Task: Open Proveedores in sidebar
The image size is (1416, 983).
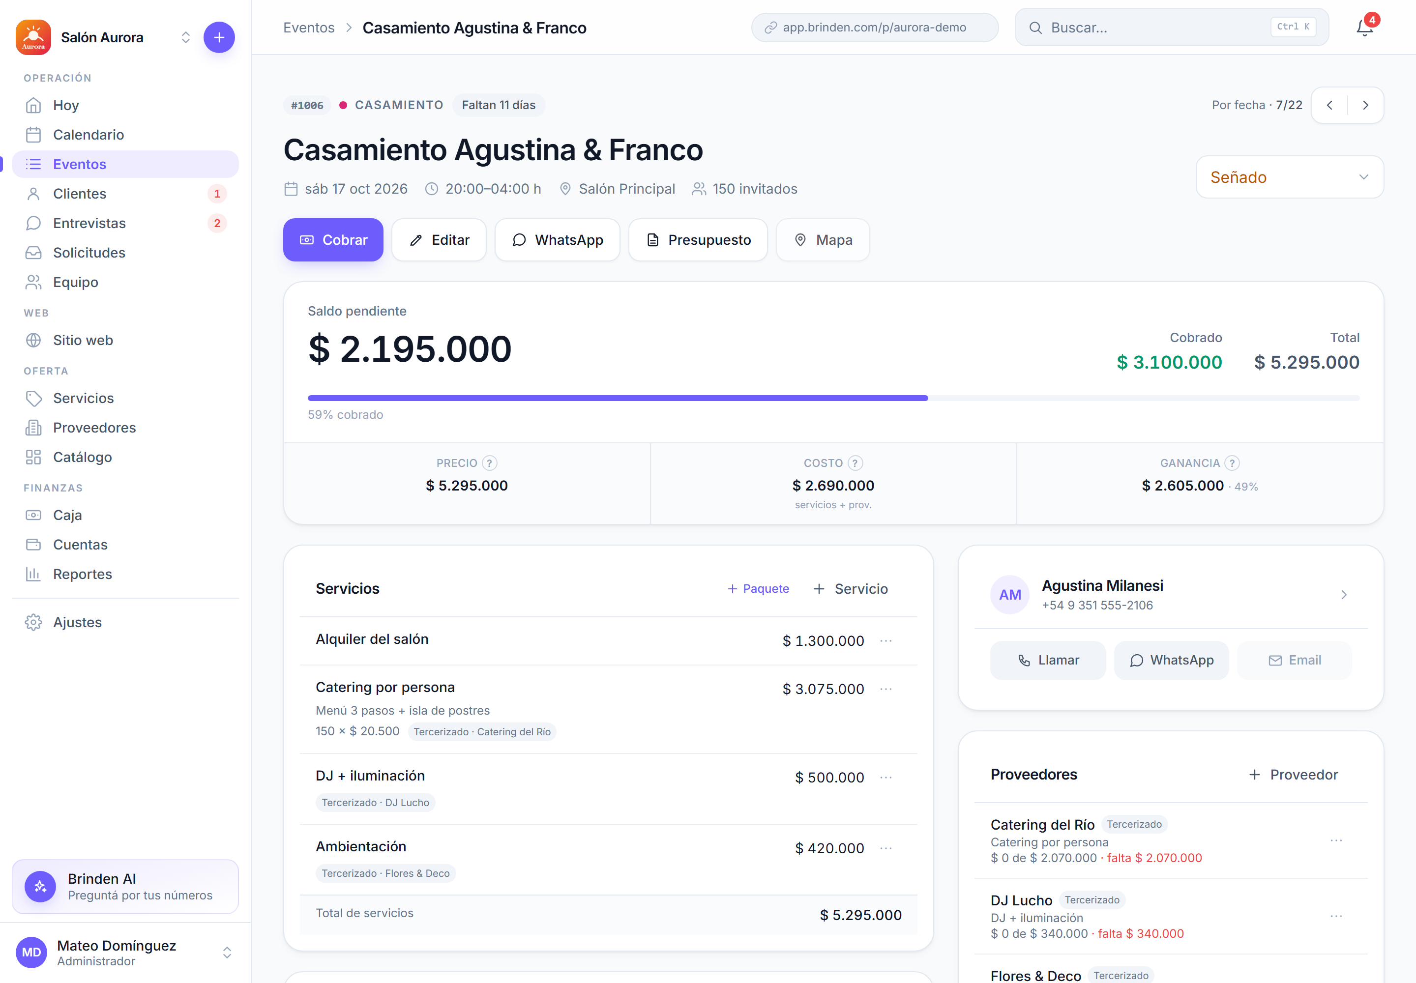Action: coord(125,428)
